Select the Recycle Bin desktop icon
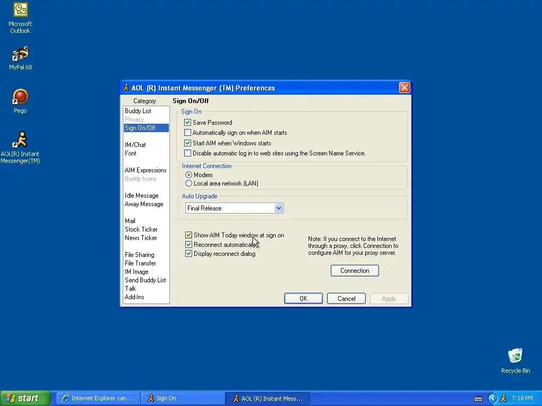542x406 pixels. point(516,361)
